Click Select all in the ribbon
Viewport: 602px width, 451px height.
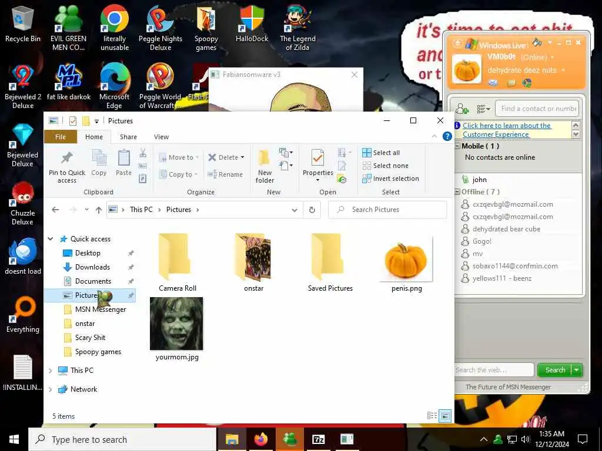pyautogui.click(x=381, y=153)
